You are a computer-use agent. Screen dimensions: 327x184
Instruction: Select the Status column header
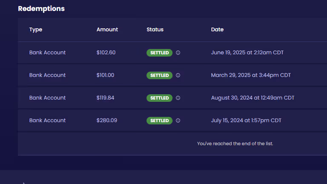(x=155, y=29)
